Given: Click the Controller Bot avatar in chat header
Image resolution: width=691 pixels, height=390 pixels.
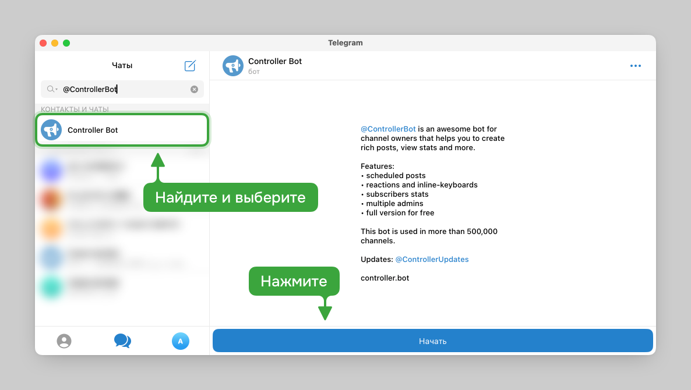Looking at the screenshot, I should click(x=232, y=66).
